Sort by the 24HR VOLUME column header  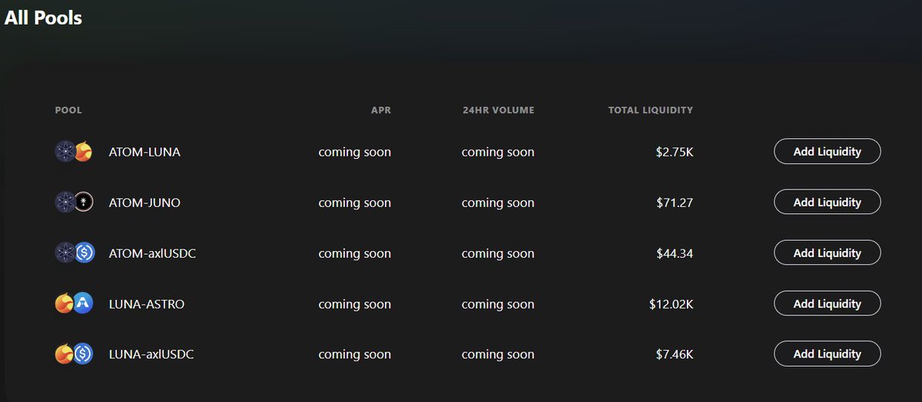(498, 110)
